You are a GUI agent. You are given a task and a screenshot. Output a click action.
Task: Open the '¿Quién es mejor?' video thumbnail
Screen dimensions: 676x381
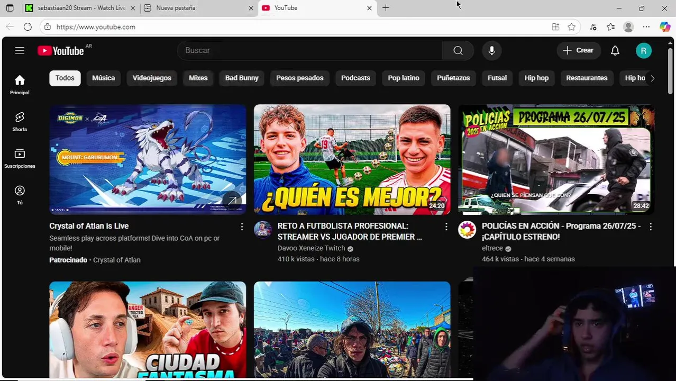(352, 159)
